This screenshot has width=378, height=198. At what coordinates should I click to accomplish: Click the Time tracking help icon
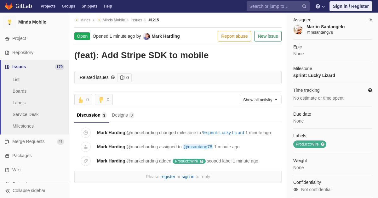tap(370, 90)
